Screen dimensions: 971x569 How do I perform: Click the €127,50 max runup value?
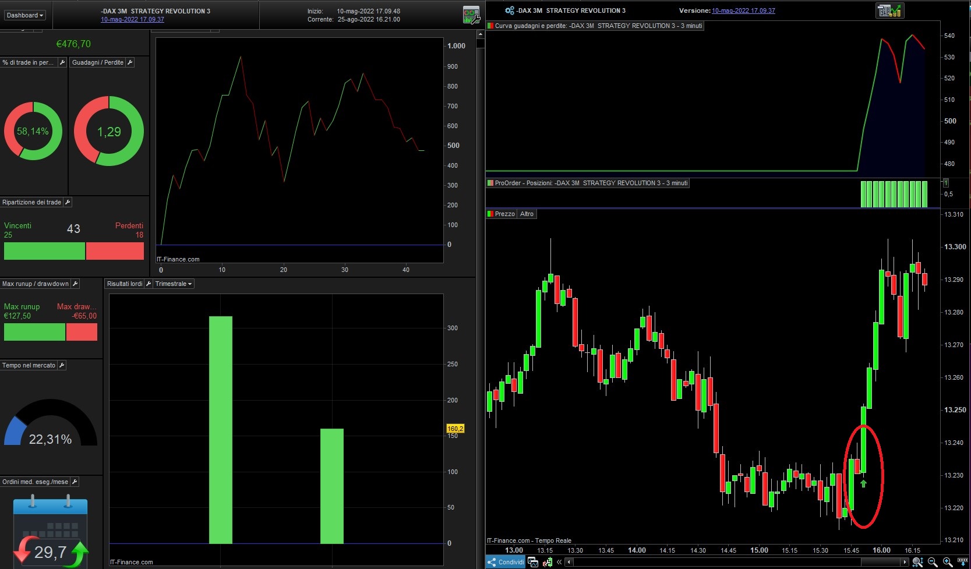17,316
